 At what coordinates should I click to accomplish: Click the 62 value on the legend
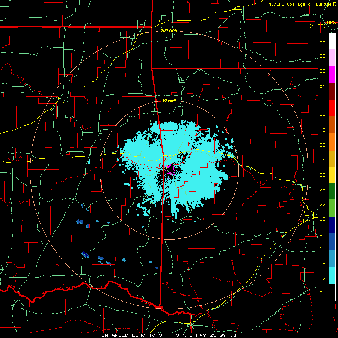pos(323,56)
